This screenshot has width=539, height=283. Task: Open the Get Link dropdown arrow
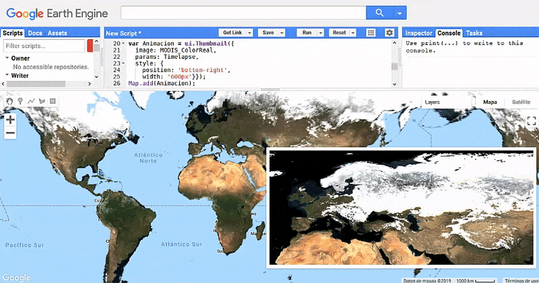(250, 32)
